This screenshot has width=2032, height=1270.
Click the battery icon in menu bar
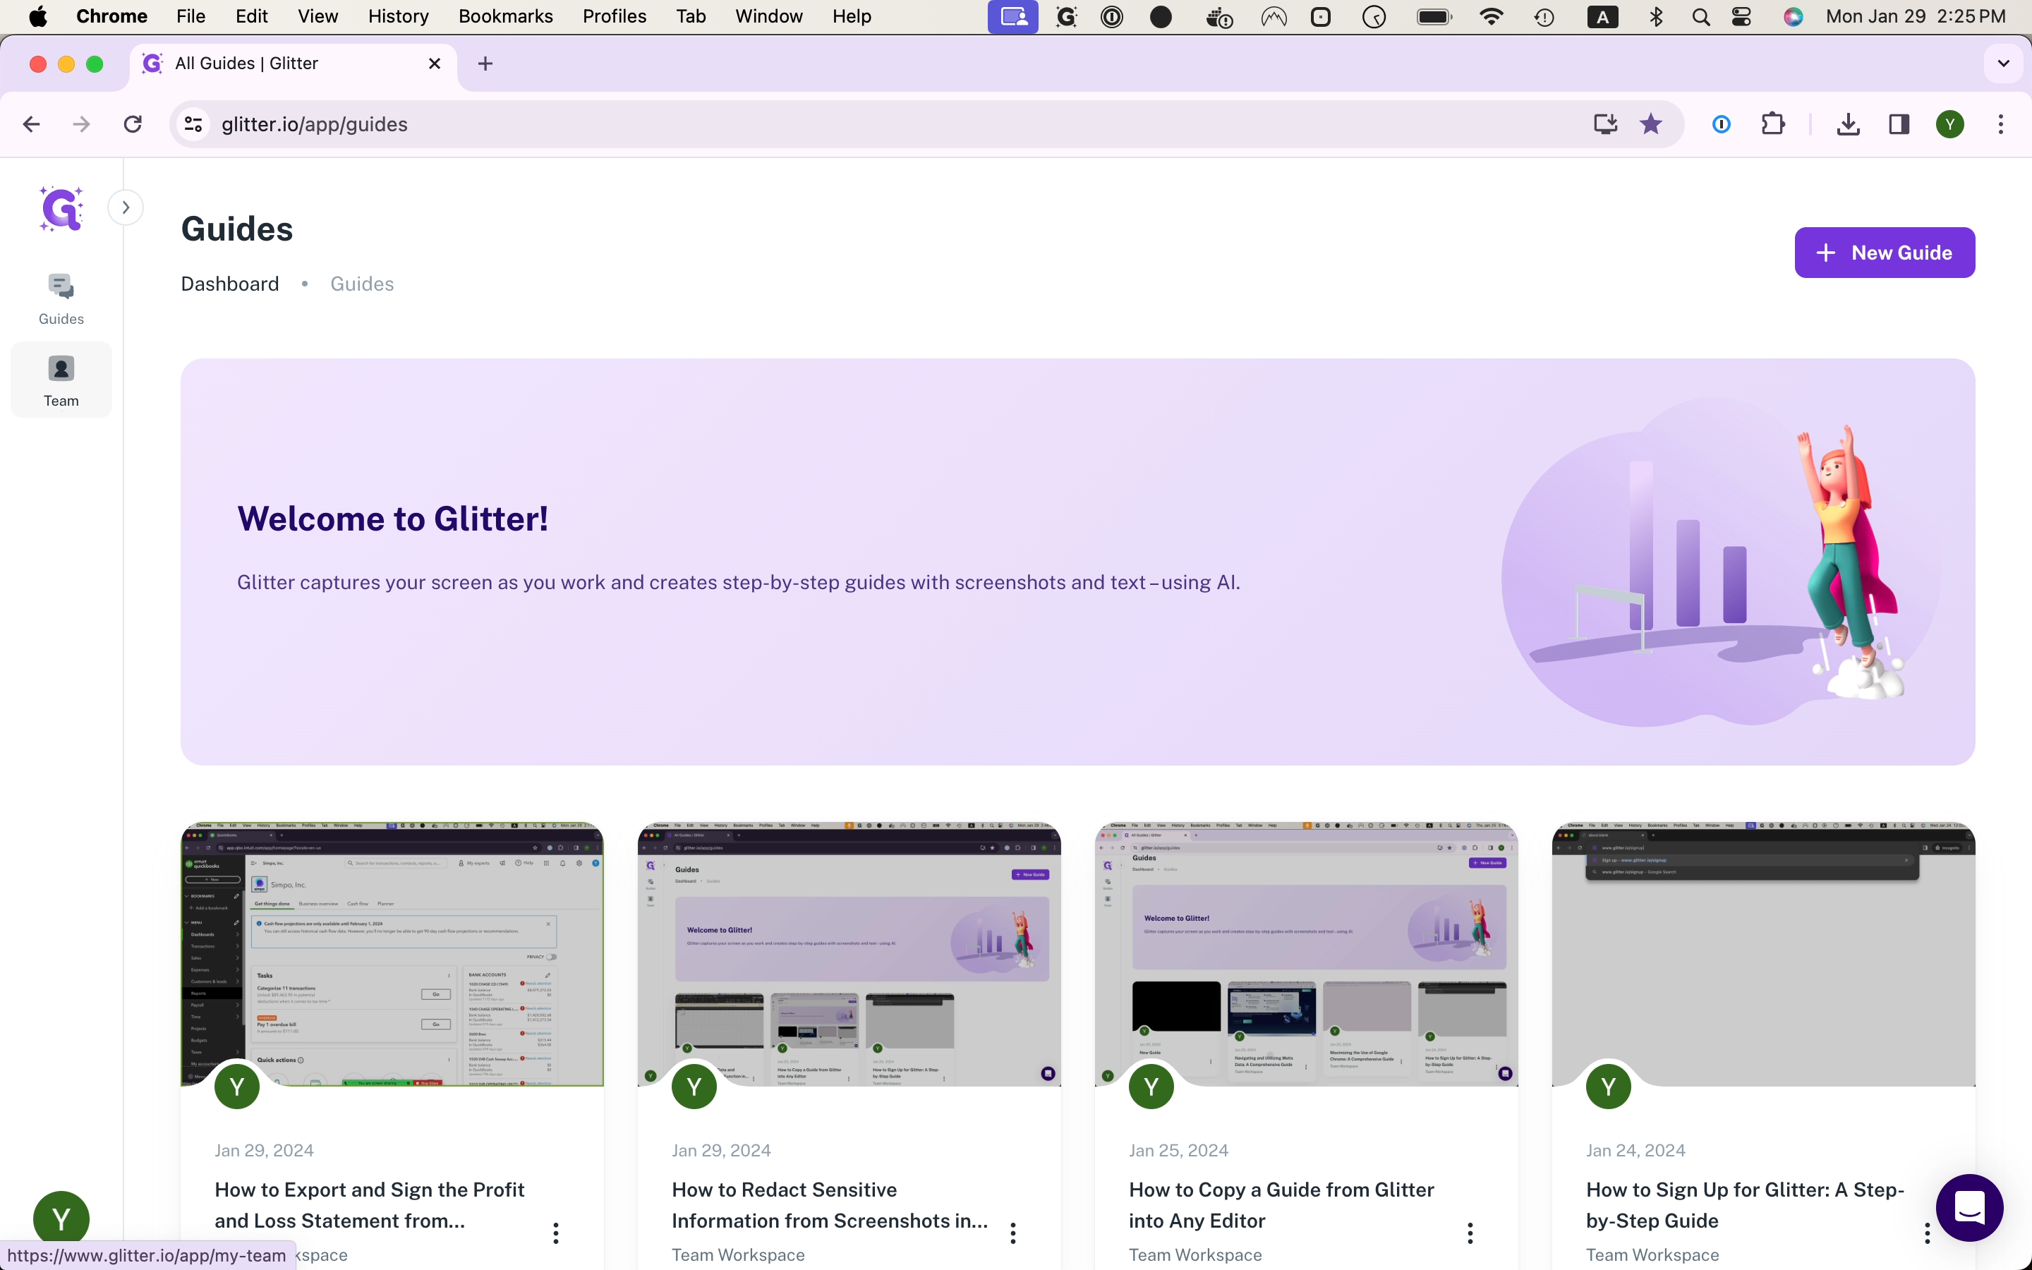tap(1434, 17)
